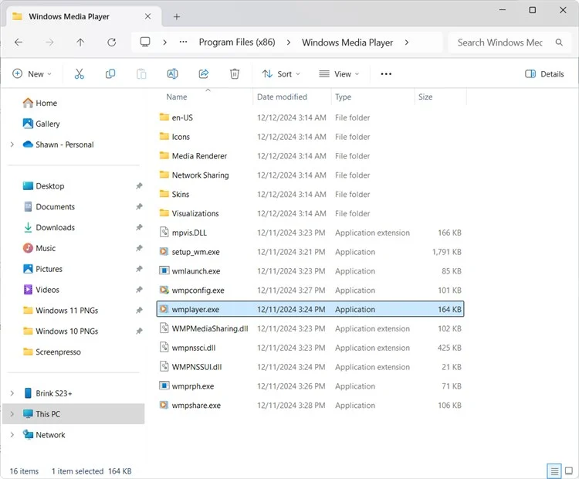Click the Copy icon in toolbar
Screen dimensions: 579x479
click(110, 74)
